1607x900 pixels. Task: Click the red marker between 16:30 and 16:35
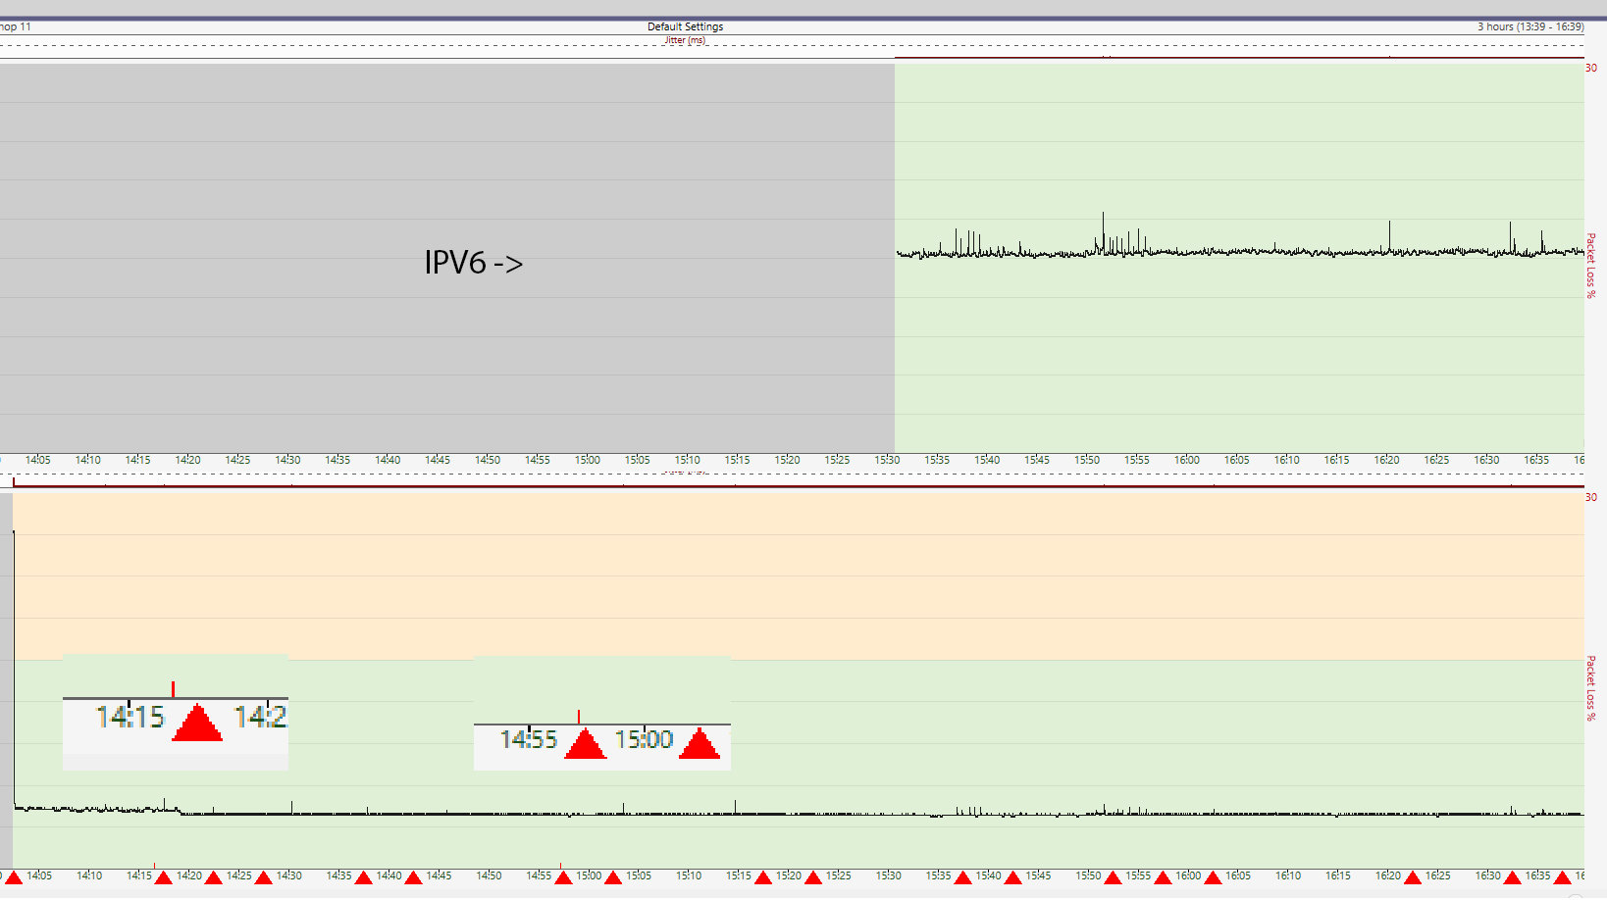(1513, 877)
